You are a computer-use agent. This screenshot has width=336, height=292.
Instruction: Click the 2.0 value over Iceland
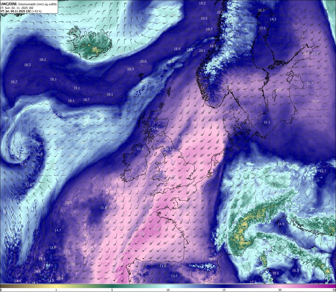pyautogui.click(x=94, y=48)
